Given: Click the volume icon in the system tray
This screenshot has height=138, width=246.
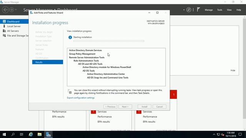Looking at the screenshot, I should click(223, 135).
